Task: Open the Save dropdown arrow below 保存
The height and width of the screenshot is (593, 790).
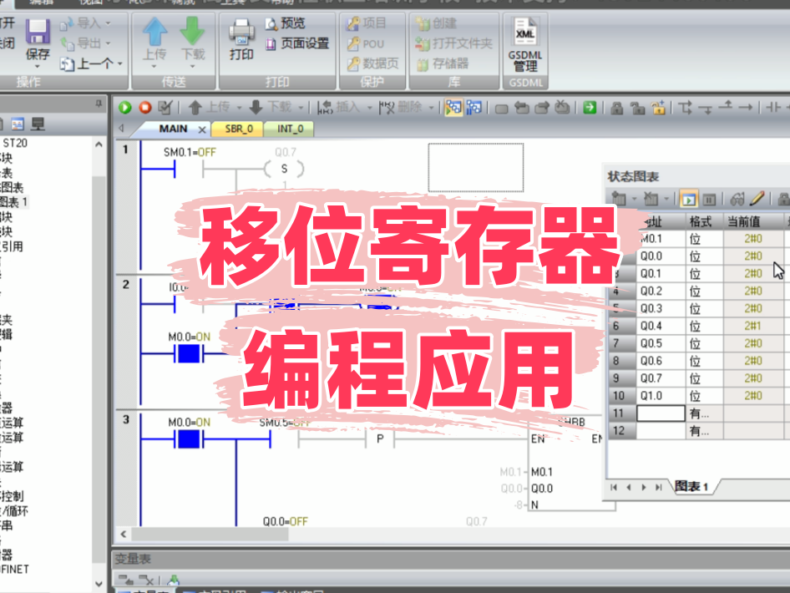Action: point(38,67)
